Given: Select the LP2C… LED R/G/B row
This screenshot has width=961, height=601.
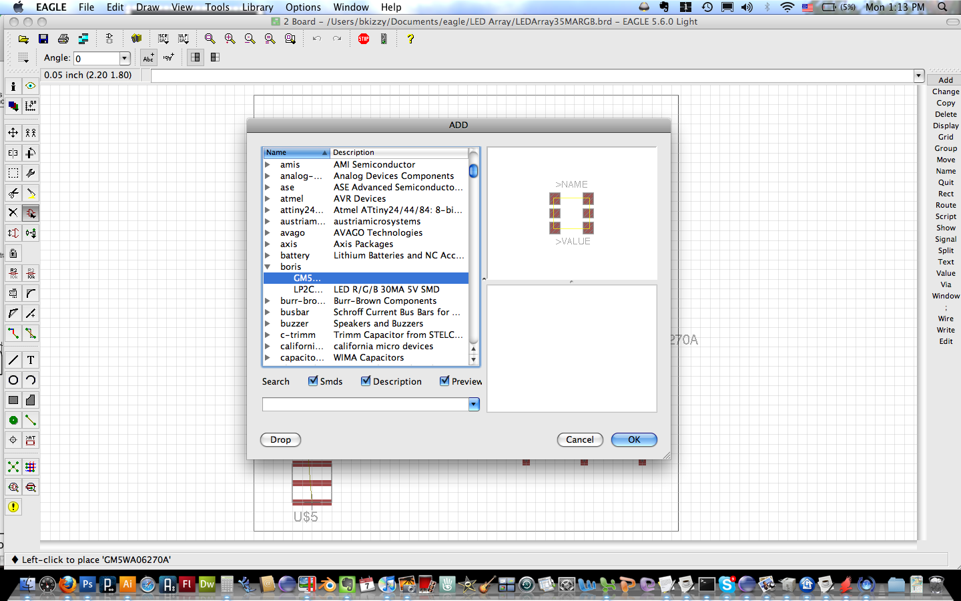Looking at the screenshot, I should 366,289.
